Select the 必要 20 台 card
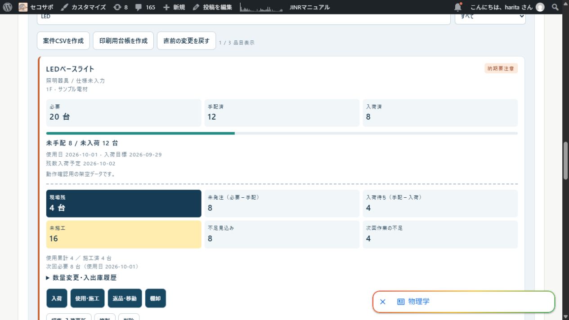This screenshot has height=320, width=569. point(124,113)
